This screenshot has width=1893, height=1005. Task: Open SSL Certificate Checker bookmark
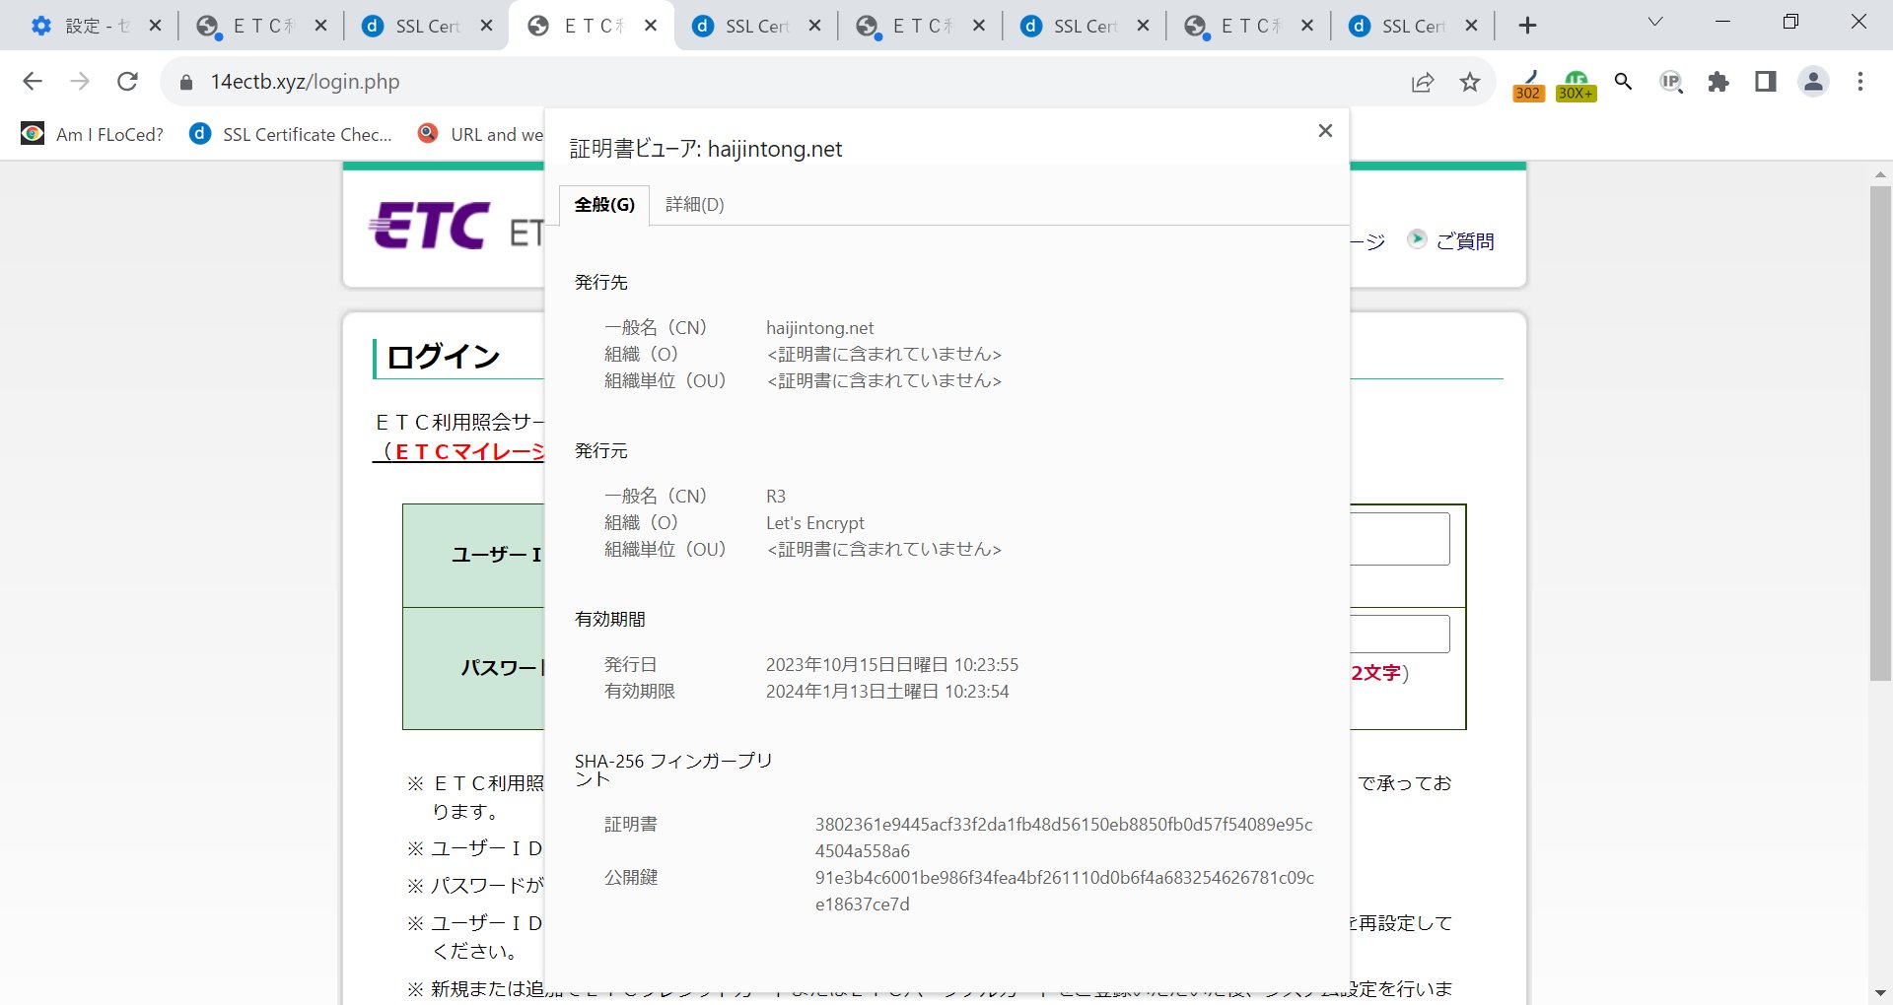291,134
